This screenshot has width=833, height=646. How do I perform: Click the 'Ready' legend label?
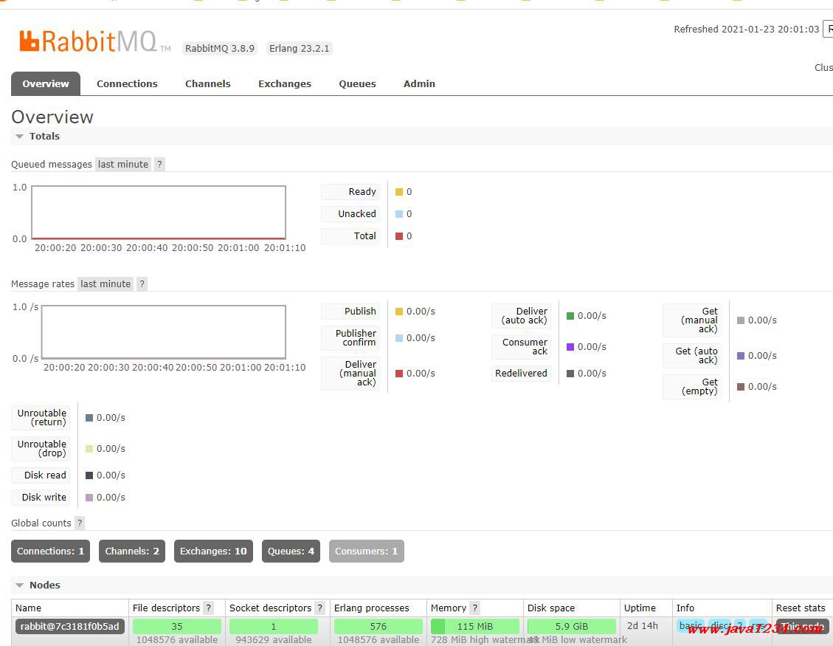[350, 192]
